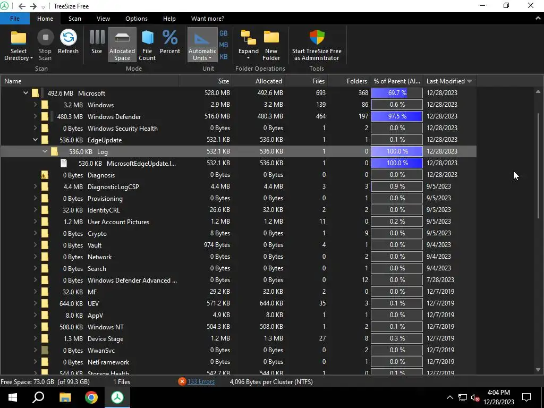Switch to Size mode

[97, 42]
